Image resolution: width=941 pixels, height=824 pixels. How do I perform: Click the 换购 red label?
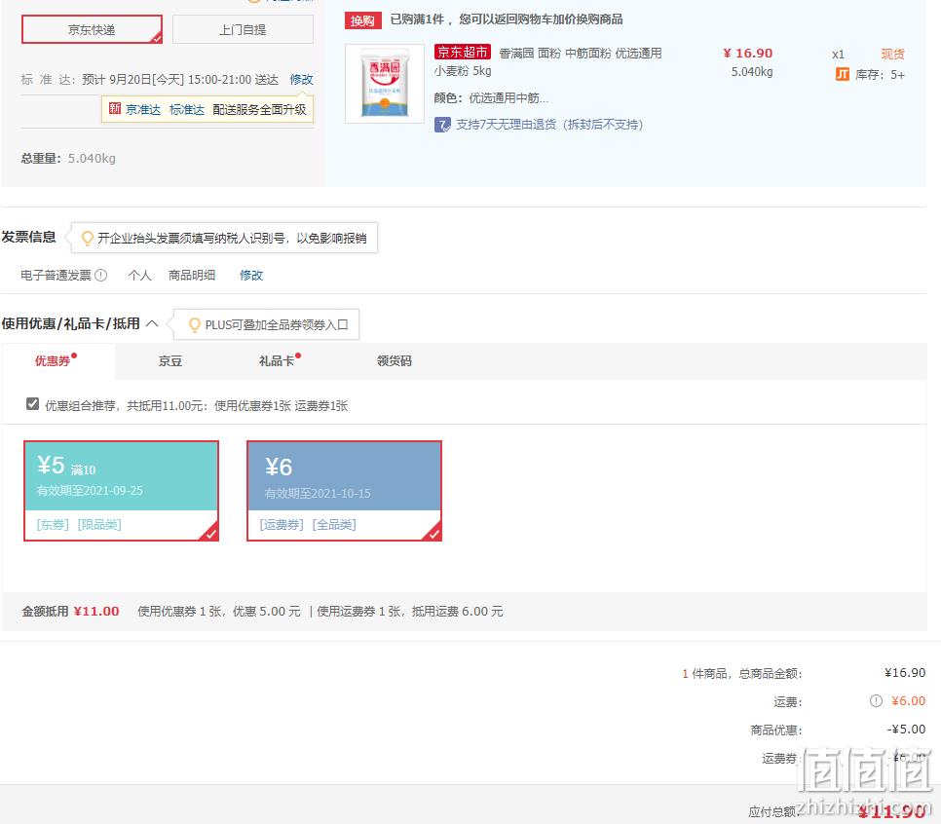tap(362, 20)
